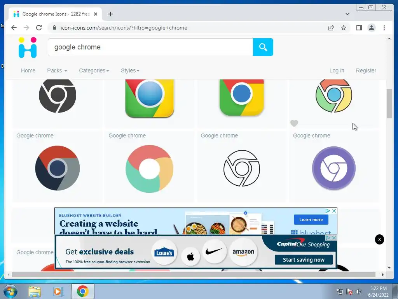The image size is (398, 299).
Task: Open the black line-art Chrome icon
Action: tap(242, 168)
